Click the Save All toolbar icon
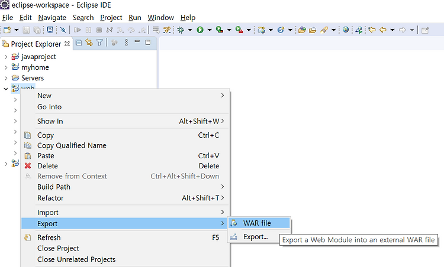The height and width of the screenshot is (267, 444). [37, 30]
